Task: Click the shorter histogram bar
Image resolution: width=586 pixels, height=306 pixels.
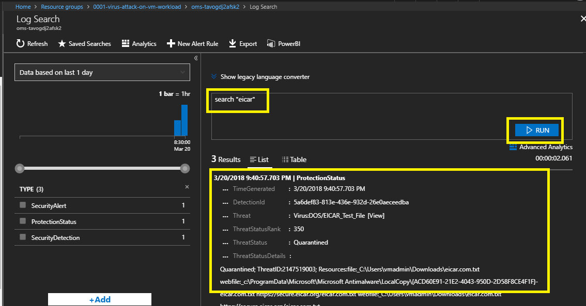Action: 178,128
